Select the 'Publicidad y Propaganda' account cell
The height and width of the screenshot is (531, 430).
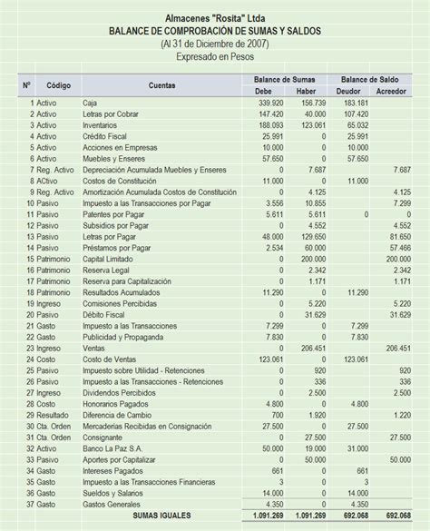click(122, 338)
